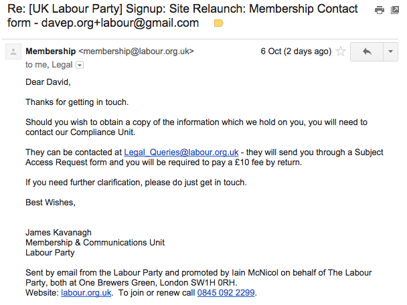Visit the labour.org.uk website link
This screenshot has height=305, width=407.
coord(86,293)
